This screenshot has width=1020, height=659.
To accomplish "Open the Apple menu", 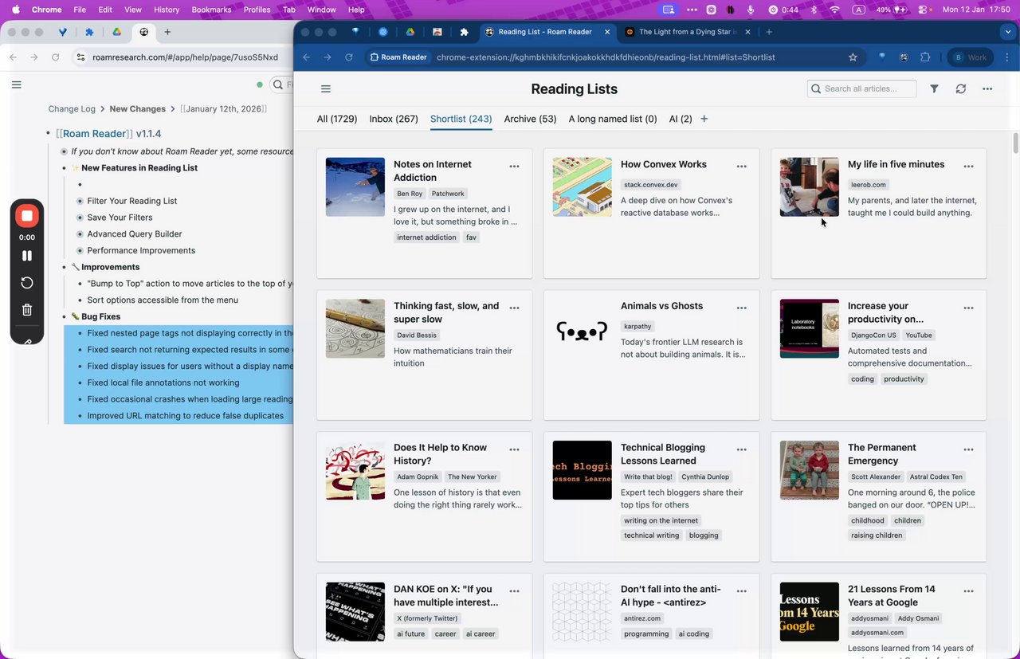I will (x=16, y=10).
